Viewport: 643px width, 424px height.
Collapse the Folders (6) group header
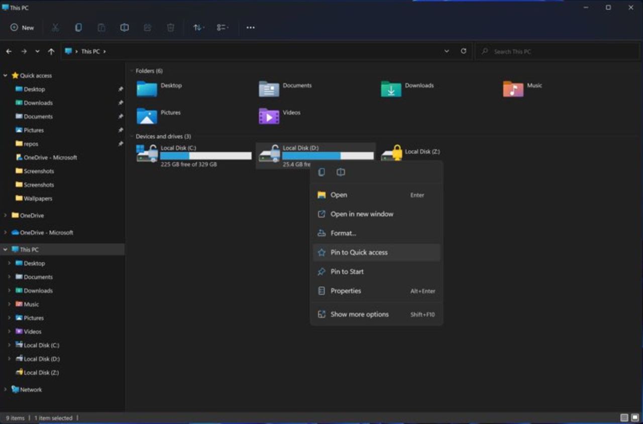click(132, 71)
